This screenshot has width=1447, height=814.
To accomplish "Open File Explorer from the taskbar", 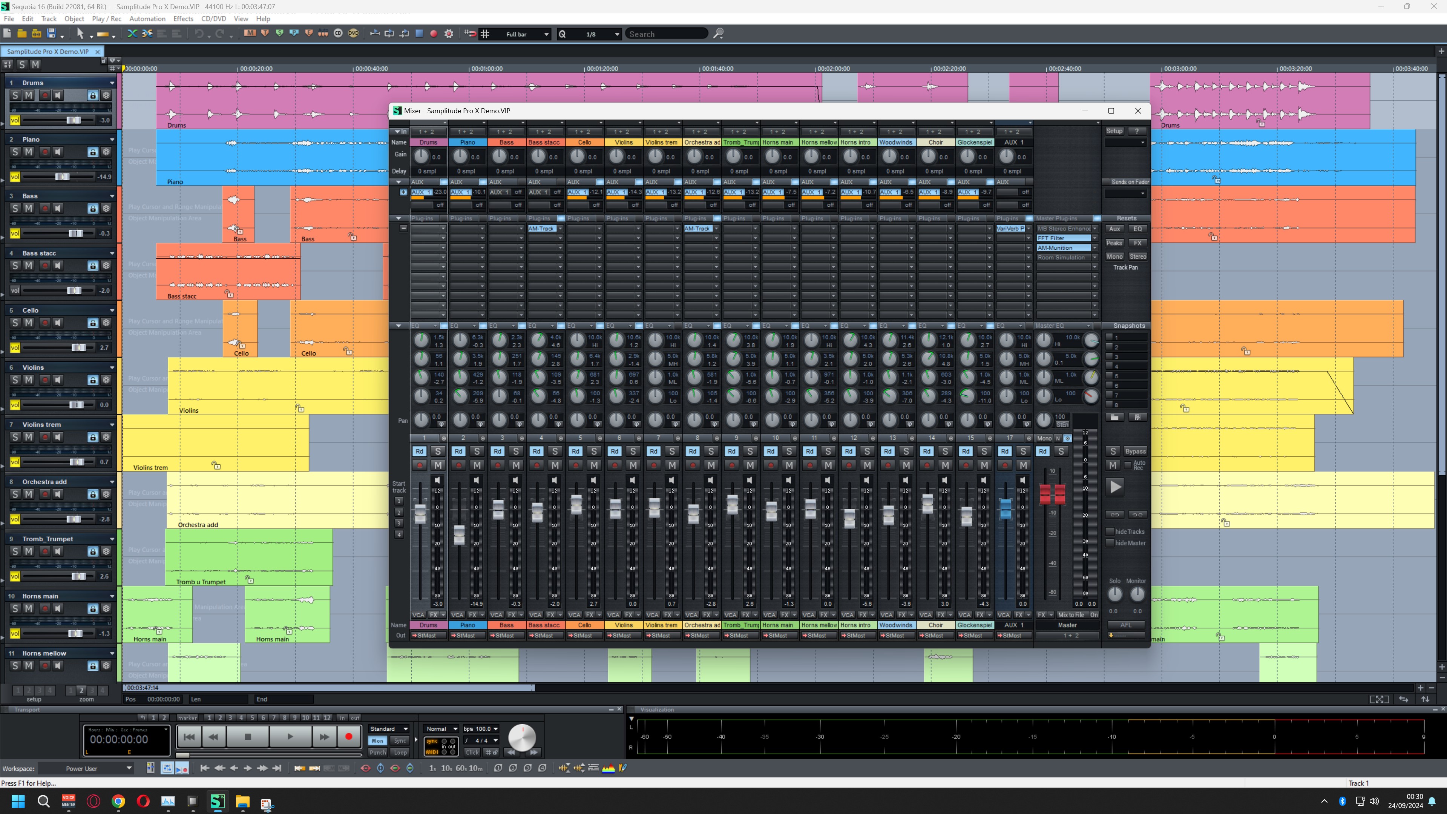I will tap(242, 801).
